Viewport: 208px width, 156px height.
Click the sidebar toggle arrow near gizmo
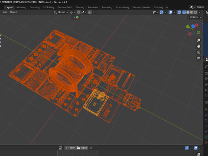point(202,24)
